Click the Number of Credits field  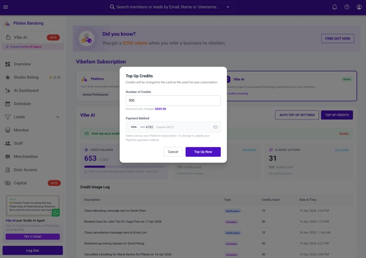point(173,100)
